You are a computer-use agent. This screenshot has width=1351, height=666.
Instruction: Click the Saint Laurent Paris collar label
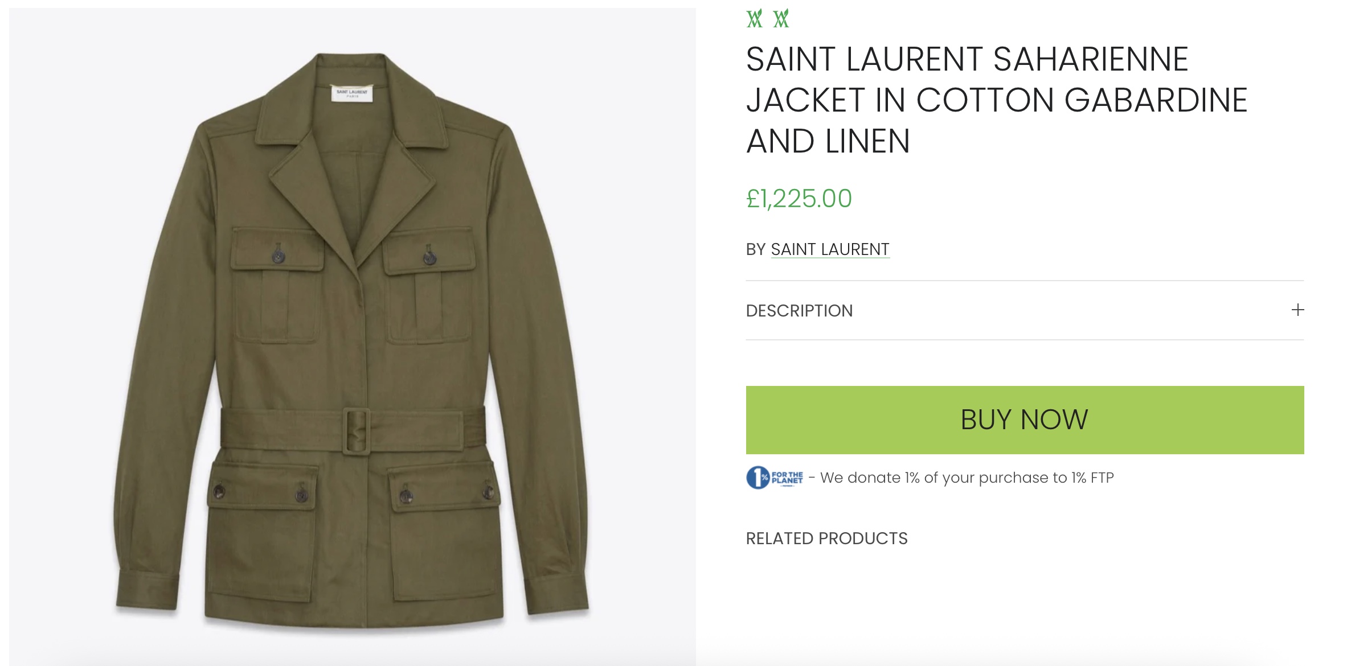[x=352, y=93]
